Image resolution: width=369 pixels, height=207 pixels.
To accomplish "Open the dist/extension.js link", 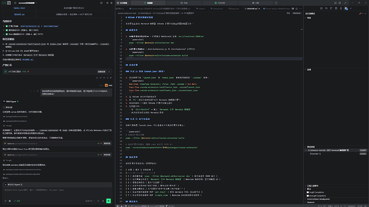I will pyautogui.click(x=30, y=26).
